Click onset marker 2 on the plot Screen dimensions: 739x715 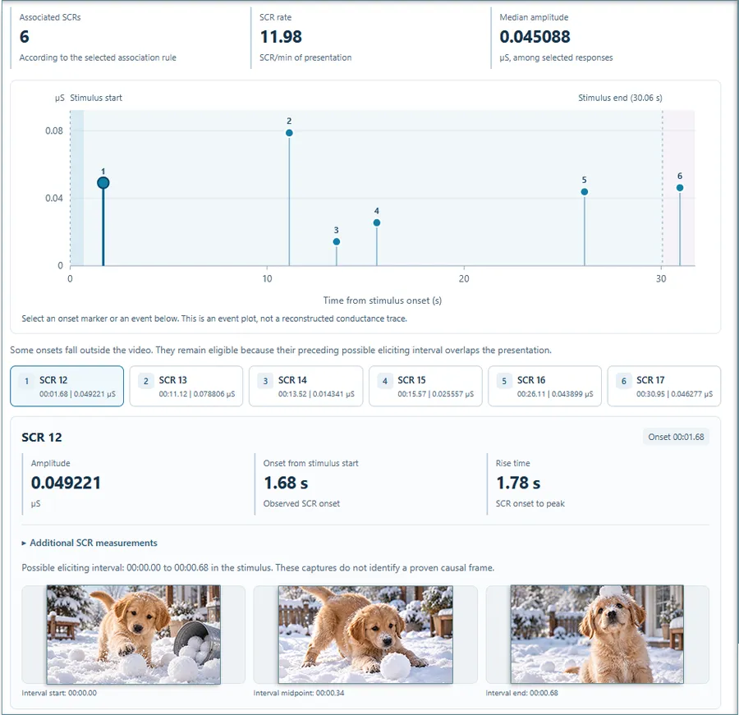pos(289,133)
